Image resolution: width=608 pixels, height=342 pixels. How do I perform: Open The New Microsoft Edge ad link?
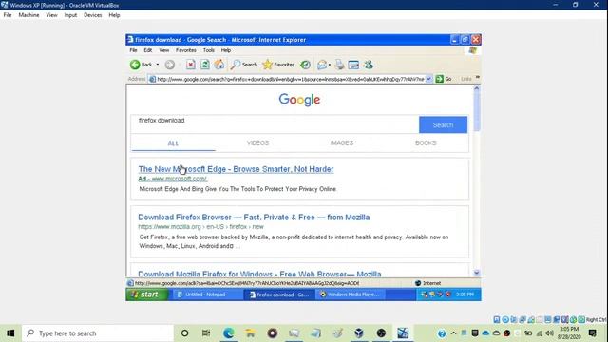[236, 169]
